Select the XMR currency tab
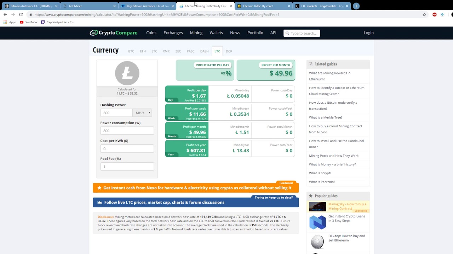This screenshot has width=453, height=254. 166,51
